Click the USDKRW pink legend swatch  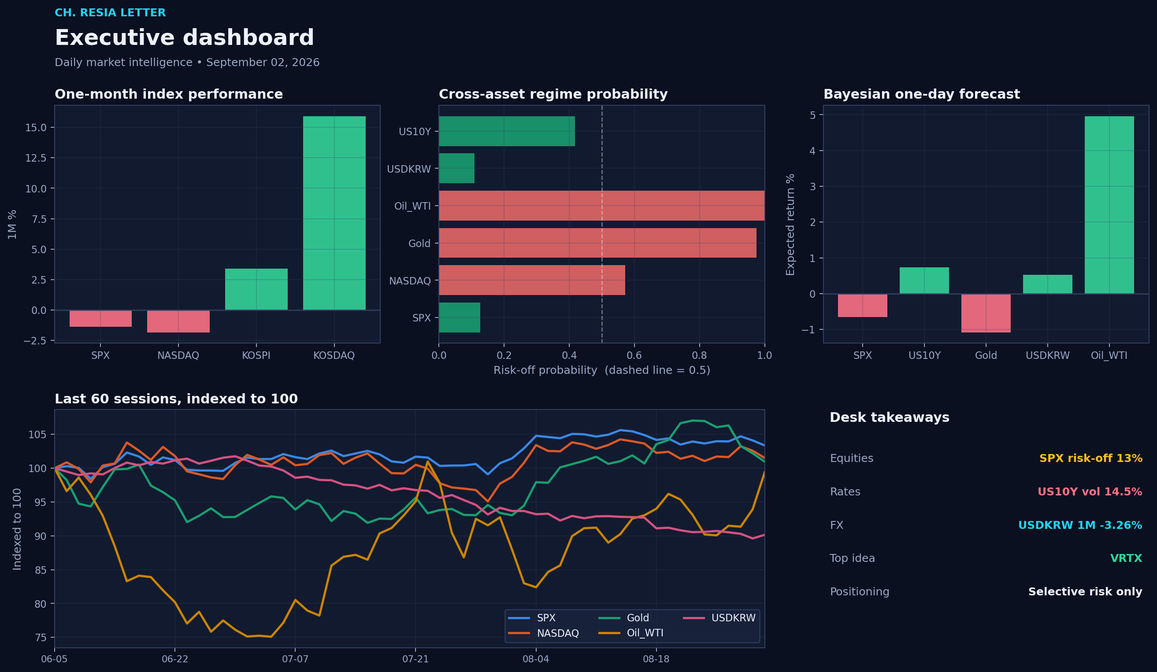click(694, 618)
